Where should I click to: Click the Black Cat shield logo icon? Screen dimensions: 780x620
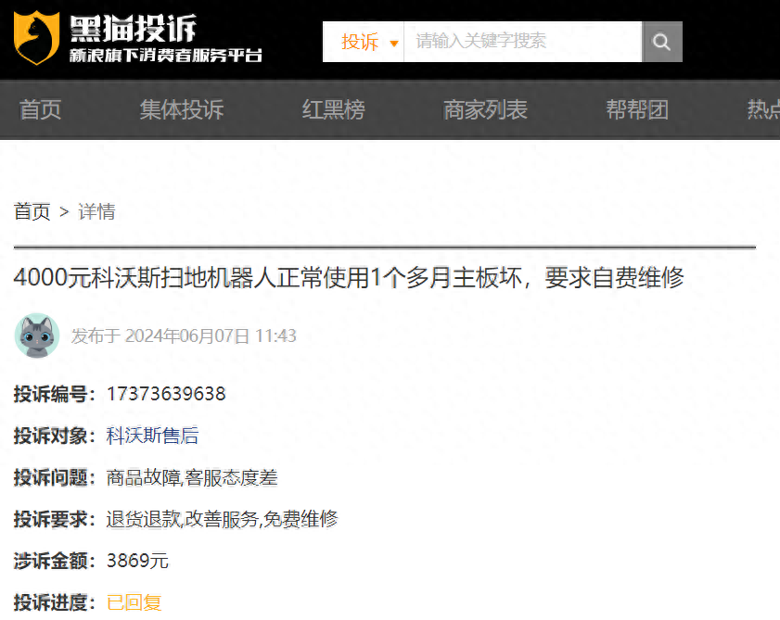point(36,38)
